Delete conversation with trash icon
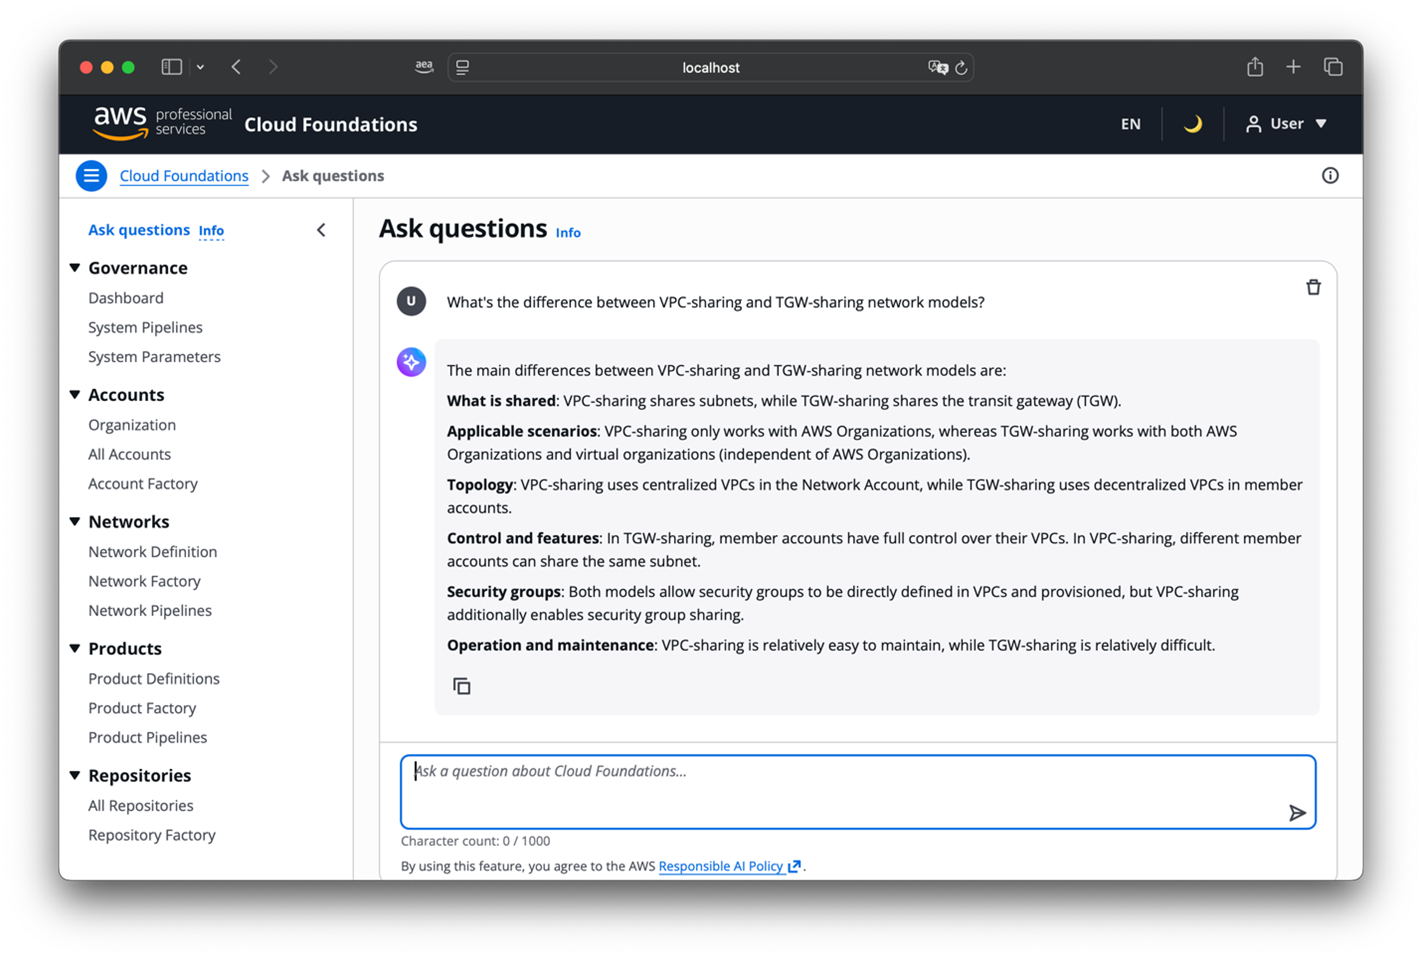The width and height of the screenshot is (1422, 958). tap(1313, 287)
